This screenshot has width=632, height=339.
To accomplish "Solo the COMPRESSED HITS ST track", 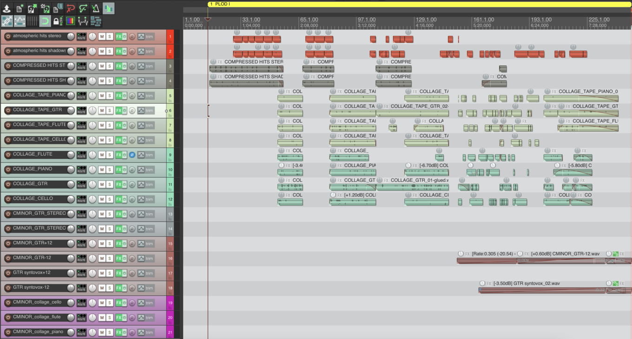I will pyautogui.click(x=110, y=66).
